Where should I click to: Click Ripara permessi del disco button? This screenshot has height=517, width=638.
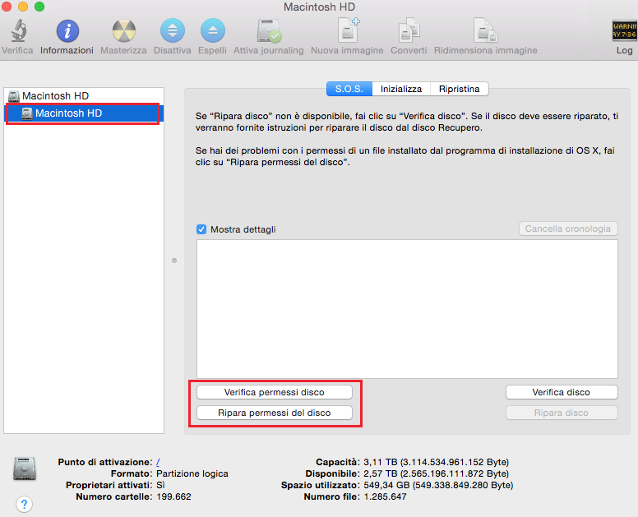[275, 413]
